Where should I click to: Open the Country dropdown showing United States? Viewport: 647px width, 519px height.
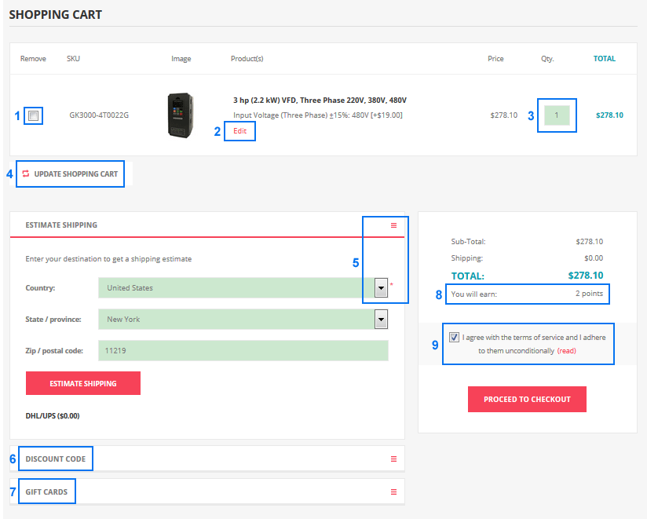coord(243,287)
